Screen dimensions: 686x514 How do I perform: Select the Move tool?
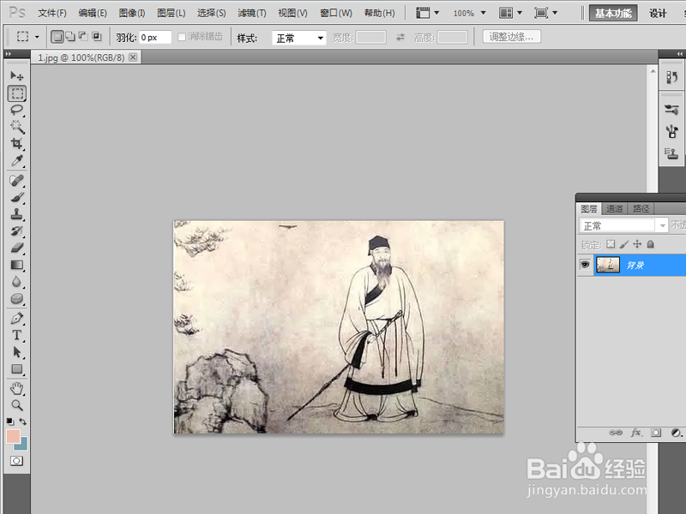pos(17,76)
